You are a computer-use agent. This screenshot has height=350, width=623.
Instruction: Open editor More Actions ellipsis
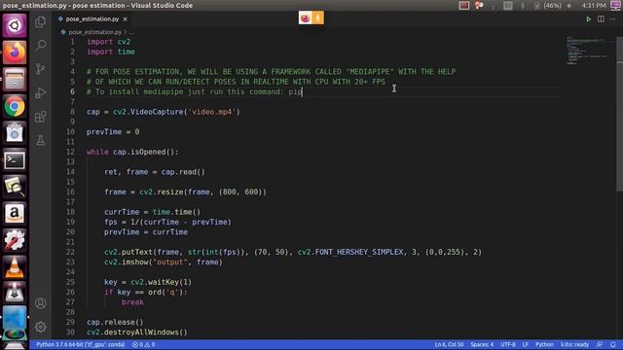pos(612,19)
